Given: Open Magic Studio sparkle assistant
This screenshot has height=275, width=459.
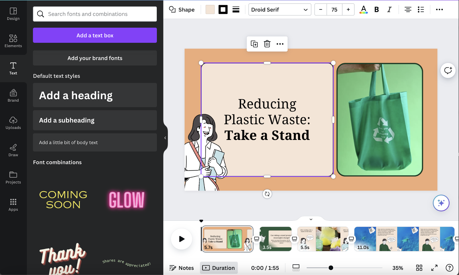Looking at the screenshot, I should 441,203.
